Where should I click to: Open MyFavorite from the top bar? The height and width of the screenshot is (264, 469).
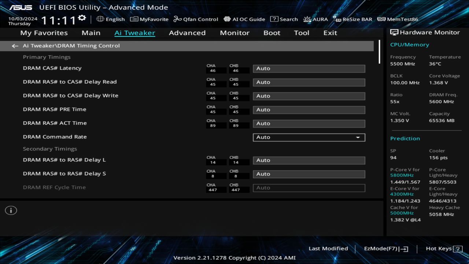click(149, 19)
